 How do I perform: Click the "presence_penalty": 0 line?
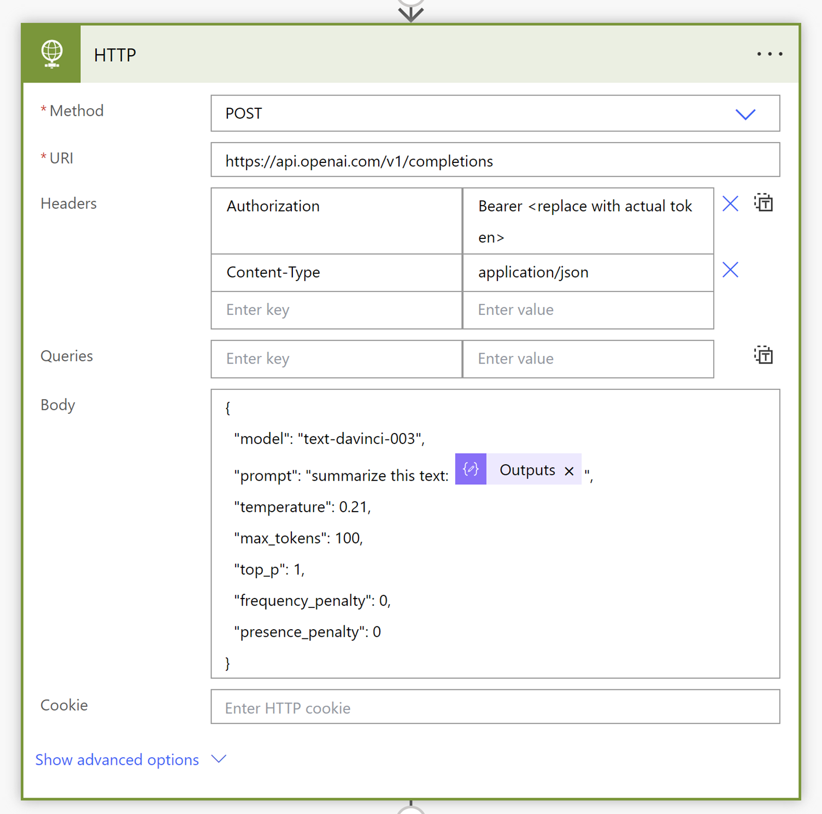(307, 631)
